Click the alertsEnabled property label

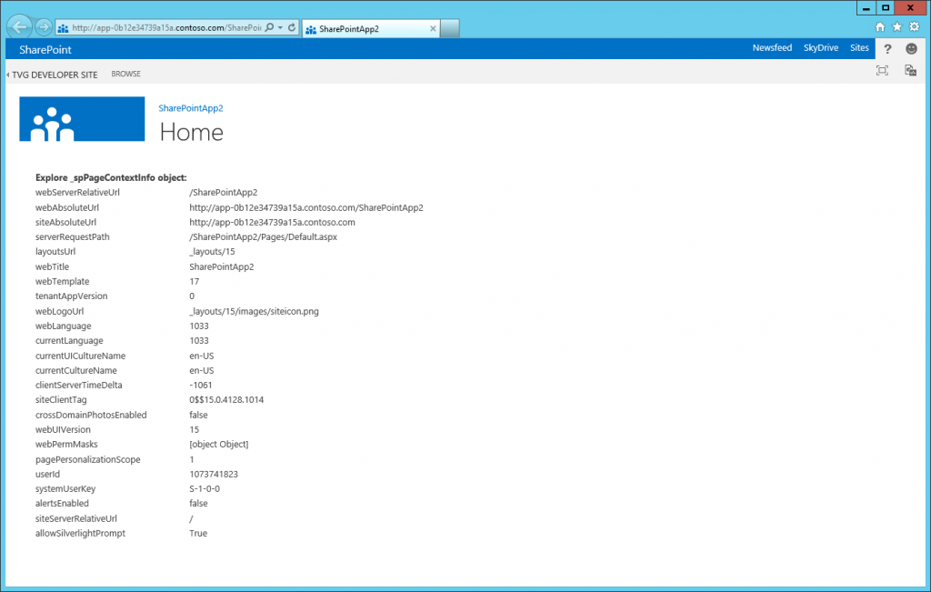tap(62, 504)
